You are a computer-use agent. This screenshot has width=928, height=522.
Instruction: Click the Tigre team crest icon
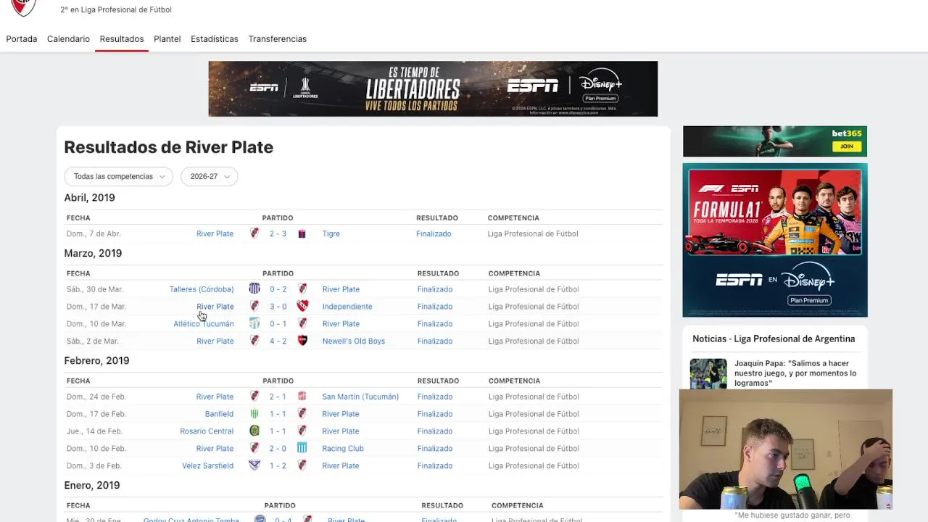302,233
